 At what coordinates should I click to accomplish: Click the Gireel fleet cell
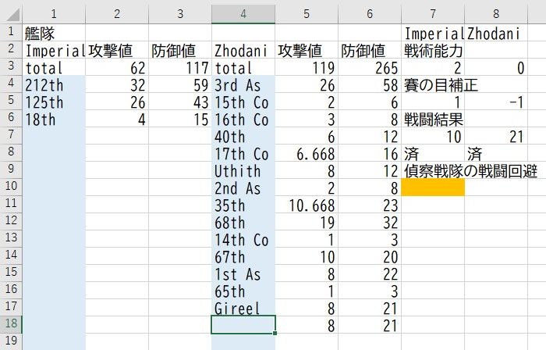[243, 308]
